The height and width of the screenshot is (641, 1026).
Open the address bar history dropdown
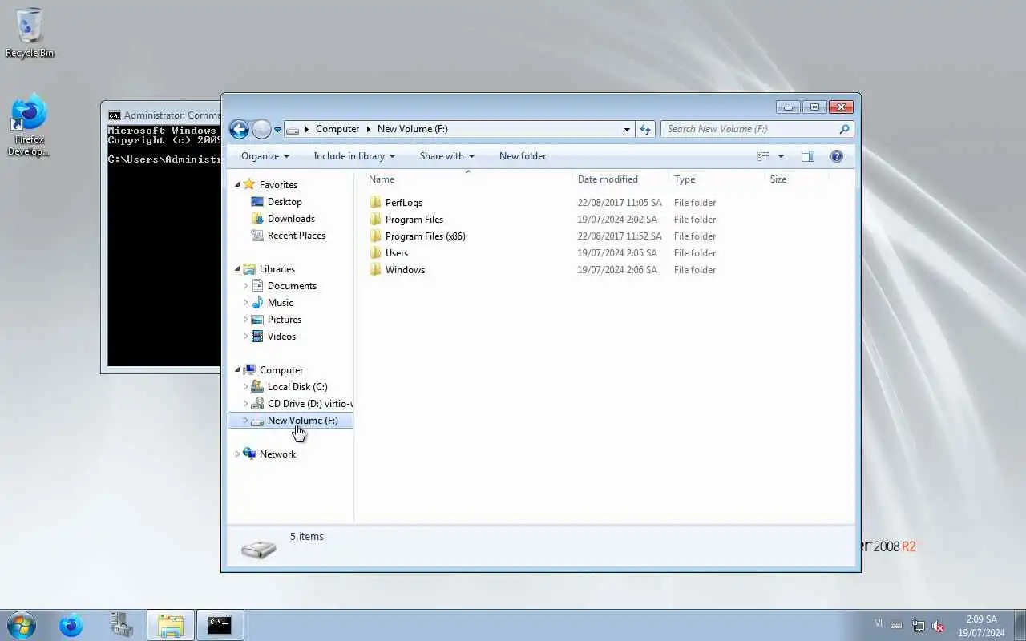click(x=627, y=129)
